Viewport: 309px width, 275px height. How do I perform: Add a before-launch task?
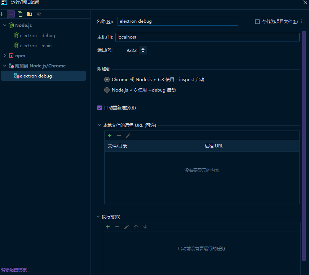(108, 227)
